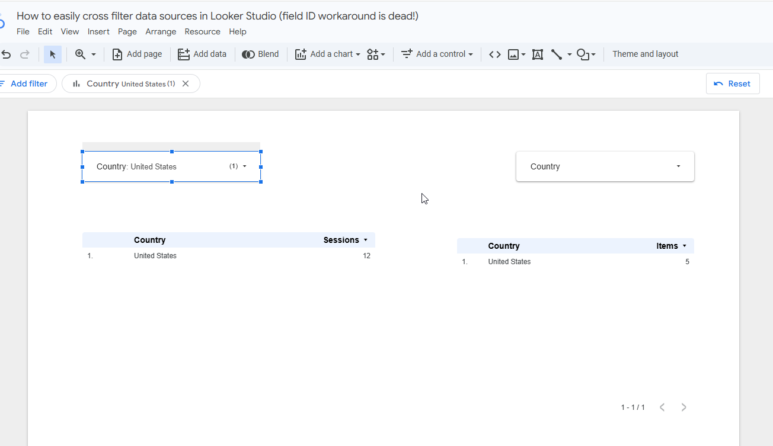Screen dimensions: 773x446
Task: Open the Insert menu
Action: pos(98,31)
